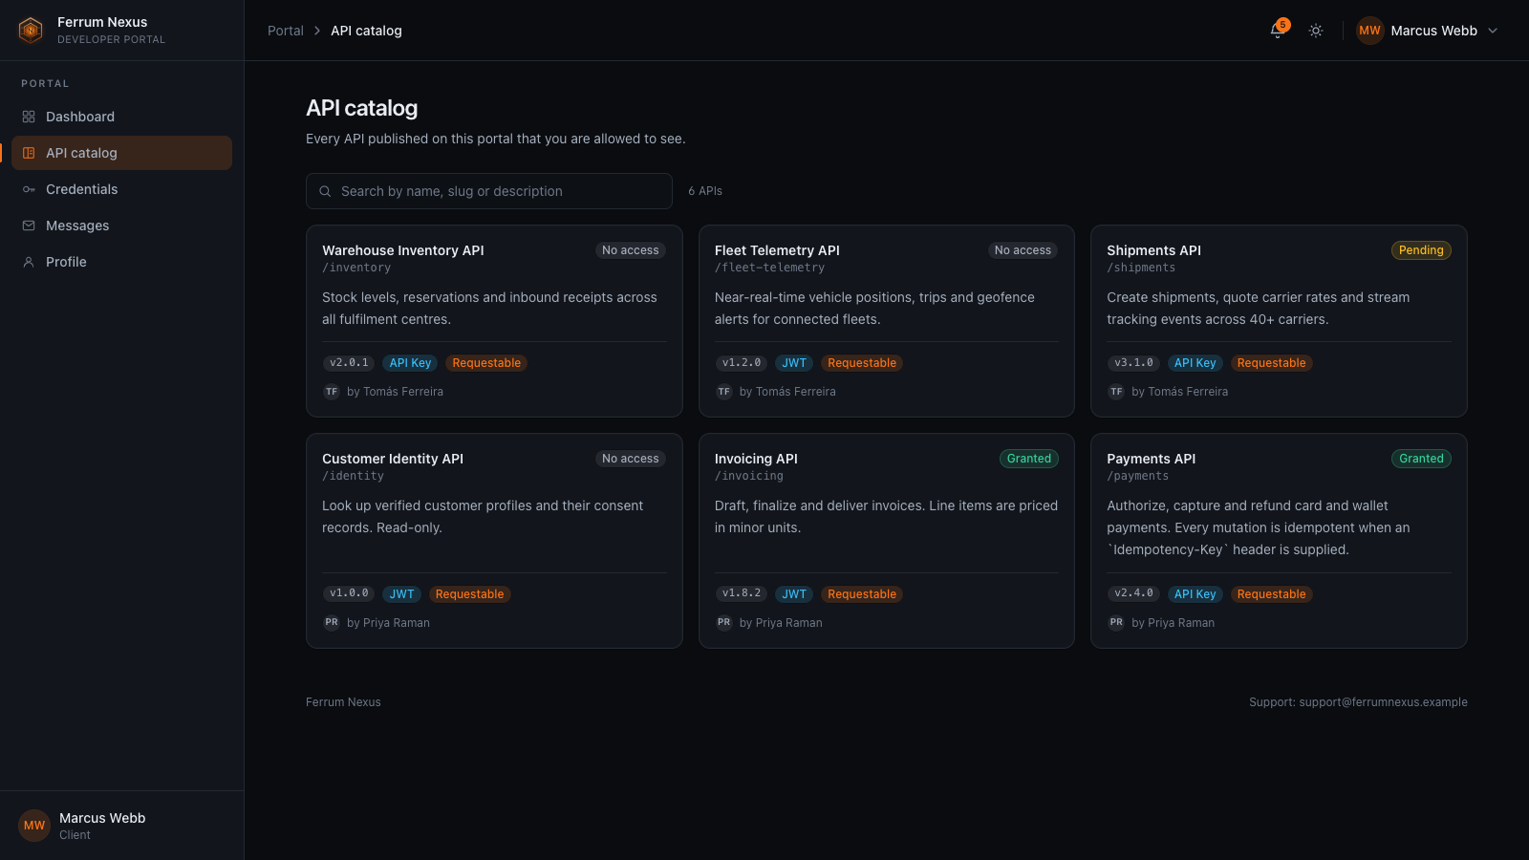Click Messages envelope icon in sidebar
Screen dimensions: 1529x860
click(29, 226)
